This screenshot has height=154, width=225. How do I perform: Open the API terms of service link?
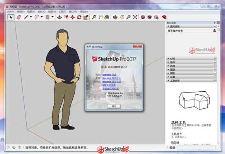tap(109, 85)
